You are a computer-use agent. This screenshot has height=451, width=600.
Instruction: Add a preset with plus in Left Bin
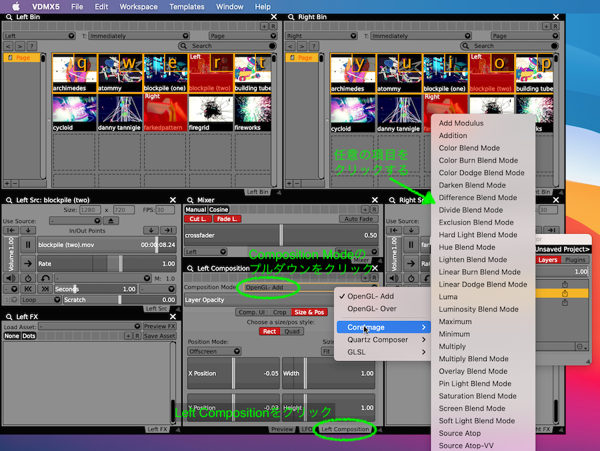(x=264, y=27)
